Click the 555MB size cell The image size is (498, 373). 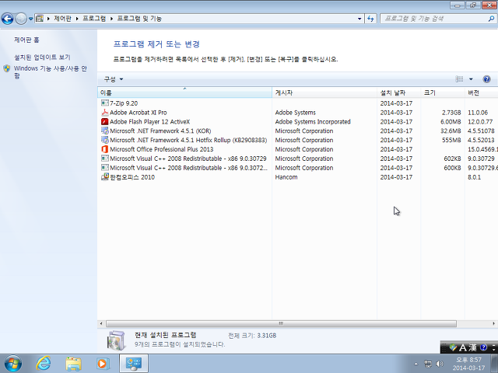point(451,140)
